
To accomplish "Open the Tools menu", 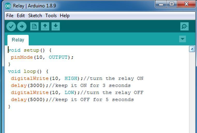I will (x=51, y=16).
